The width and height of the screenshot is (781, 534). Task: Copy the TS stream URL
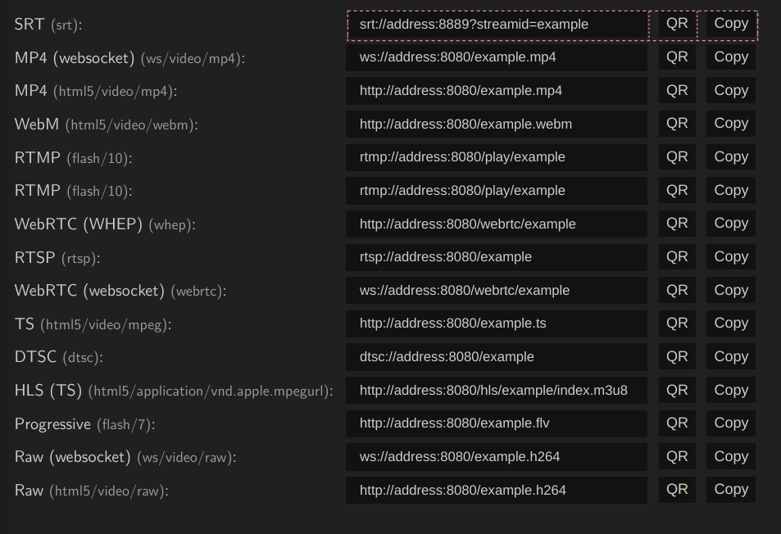[729, 323]
